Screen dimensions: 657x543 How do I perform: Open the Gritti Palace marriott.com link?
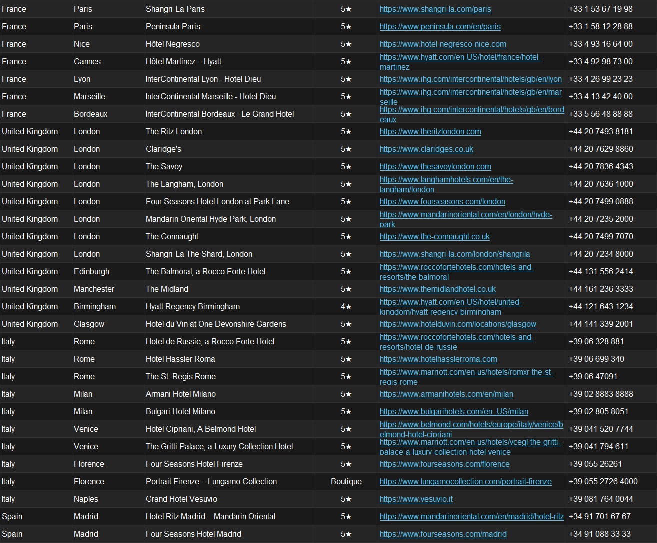(x=470, y=446)
